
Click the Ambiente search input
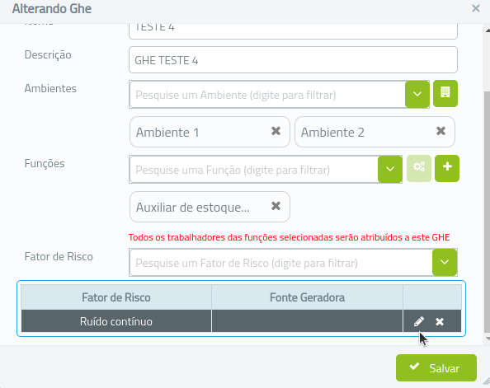tap(267, 95)
